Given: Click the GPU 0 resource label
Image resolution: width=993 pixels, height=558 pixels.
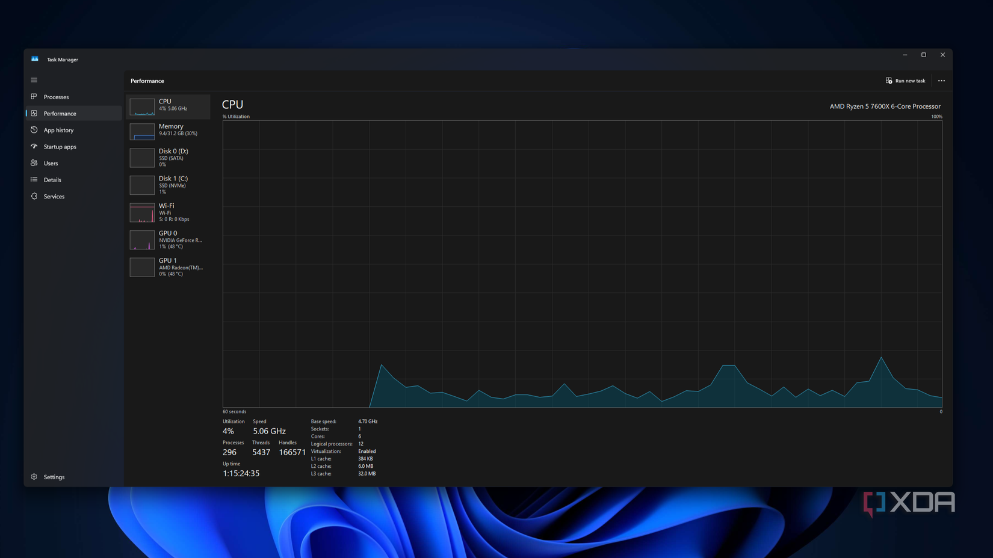Looking at the screenshot, I should pos(168,233).
